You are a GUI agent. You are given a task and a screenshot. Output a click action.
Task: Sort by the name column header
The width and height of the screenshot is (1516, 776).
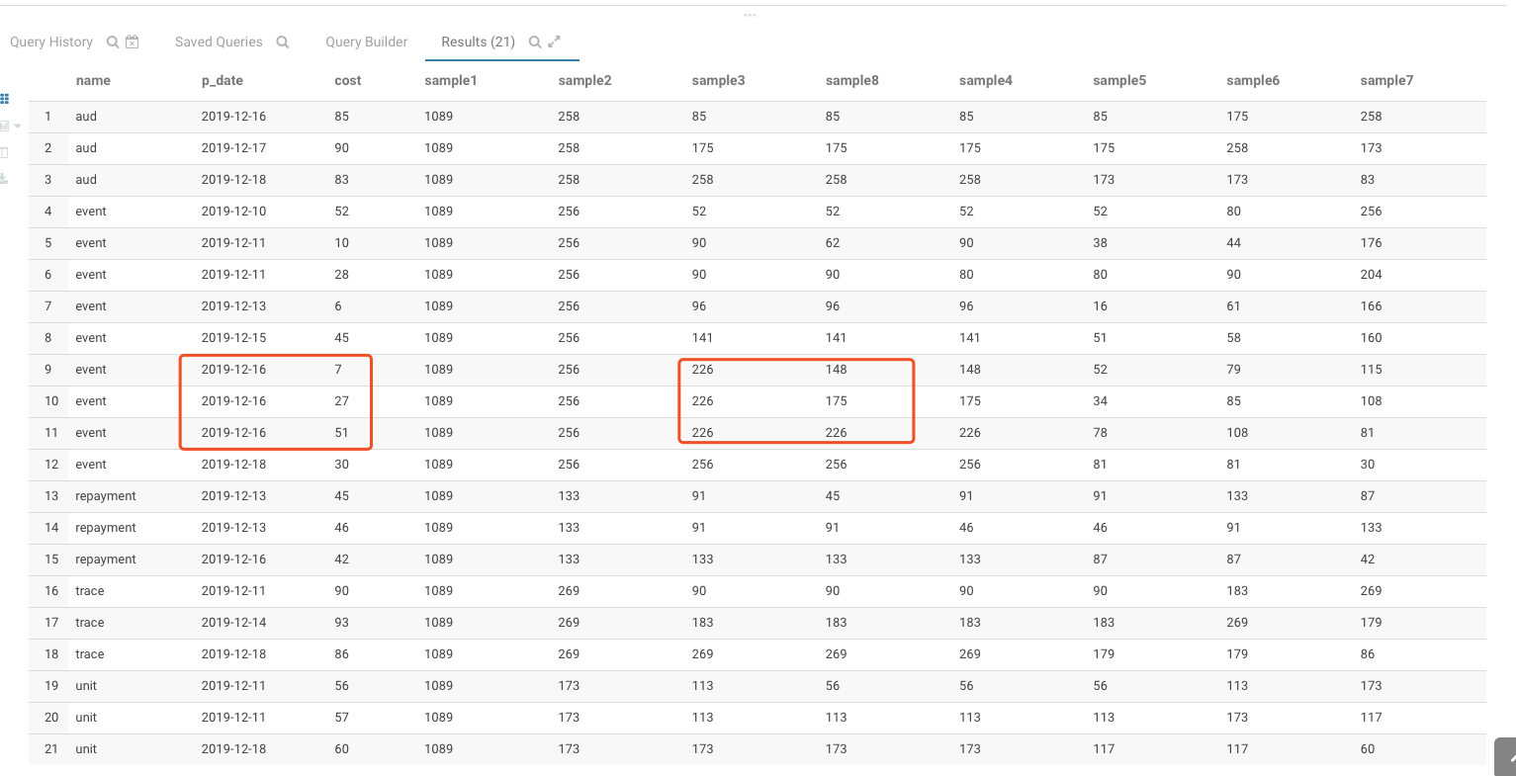point(93,80)
